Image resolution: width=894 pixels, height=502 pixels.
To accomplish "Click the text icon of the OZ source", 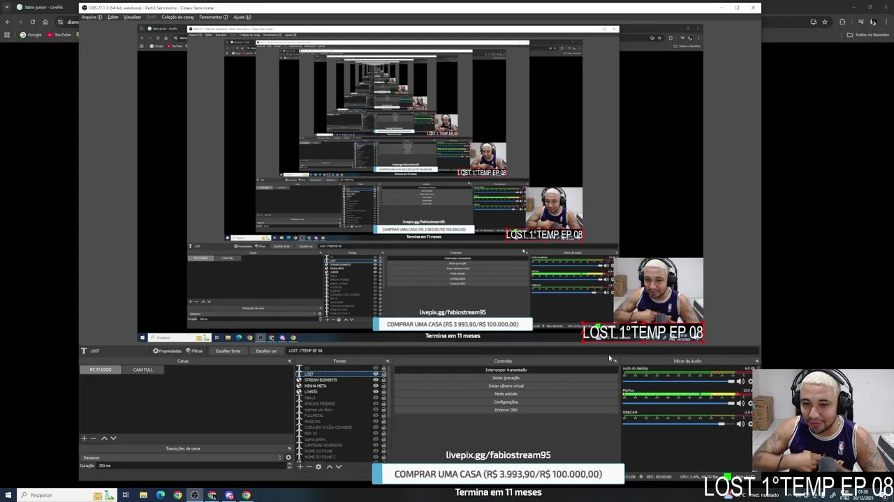I will coord(299,367).
